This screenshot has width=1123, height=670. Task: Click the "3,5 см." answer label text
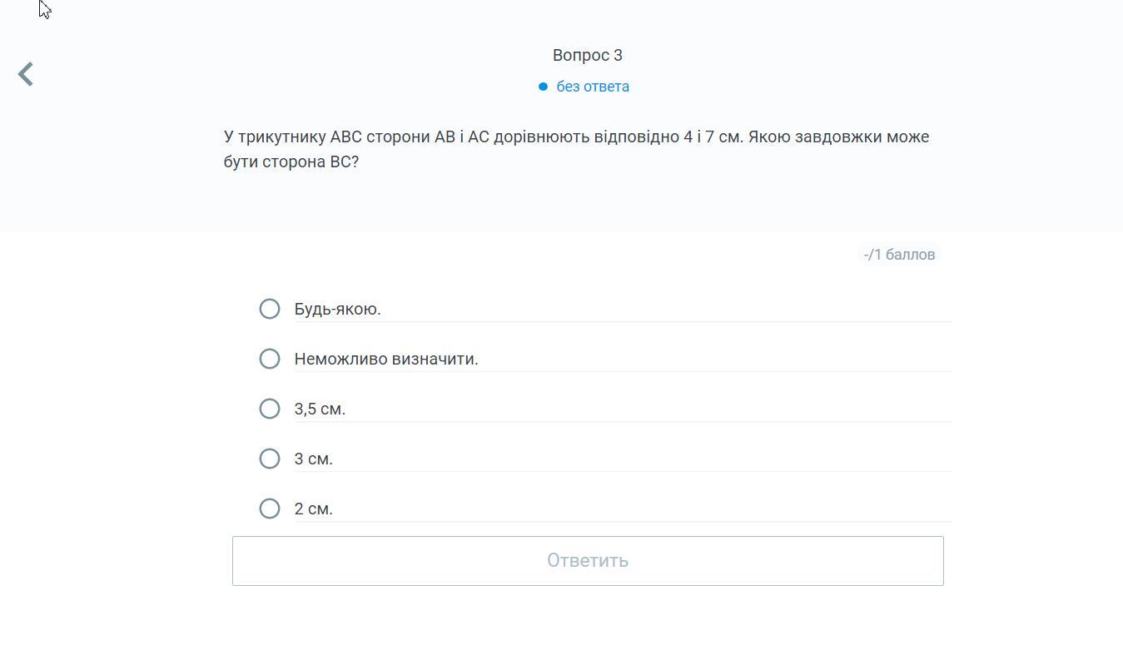click(x=320, y=409)
